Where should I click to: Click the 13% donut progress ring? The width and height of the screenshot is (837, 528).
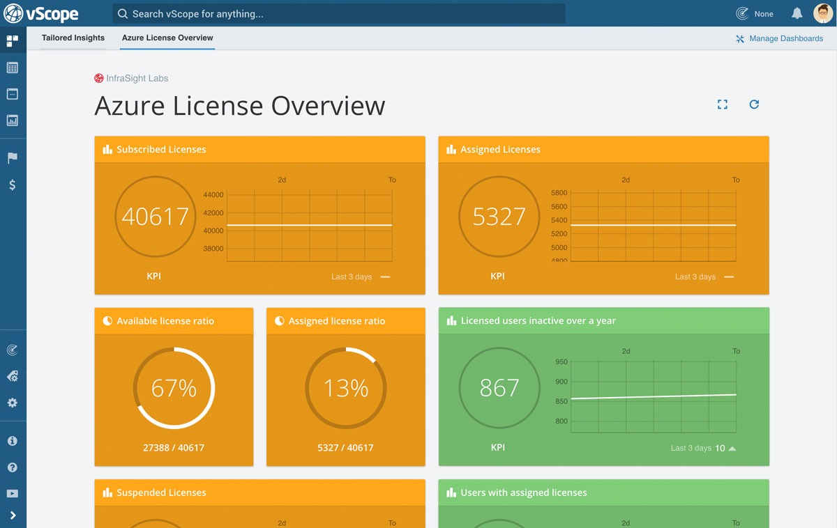point(346,387)
